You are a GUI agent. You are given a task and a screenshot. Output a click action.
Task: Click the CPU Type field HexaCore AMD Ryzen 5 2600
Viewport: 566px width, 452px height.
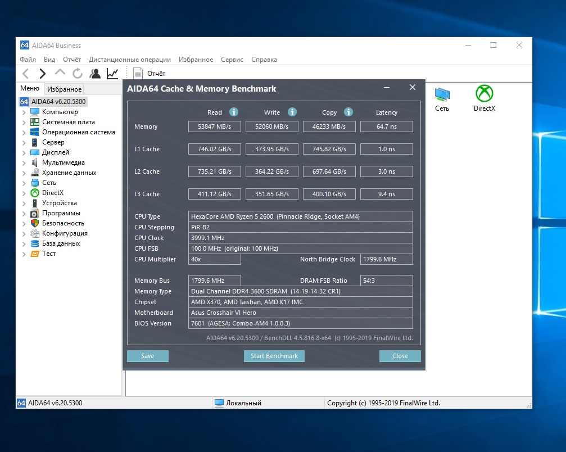click(301, 216)
